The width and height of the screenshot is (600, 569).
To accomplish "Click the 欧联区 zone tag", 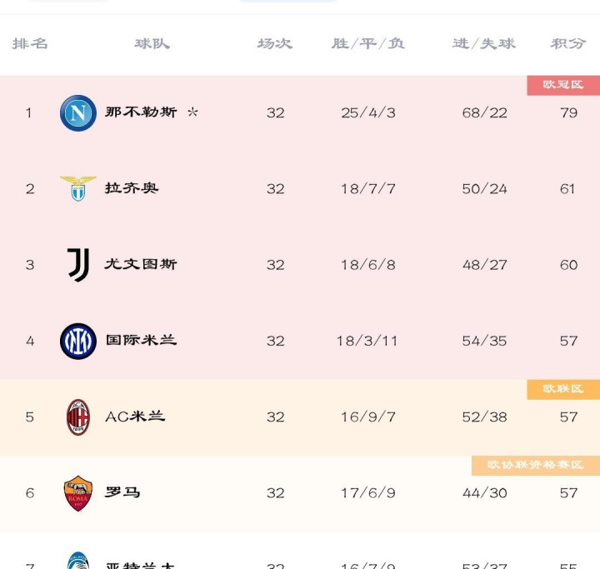I will click(x=563, y=390).
